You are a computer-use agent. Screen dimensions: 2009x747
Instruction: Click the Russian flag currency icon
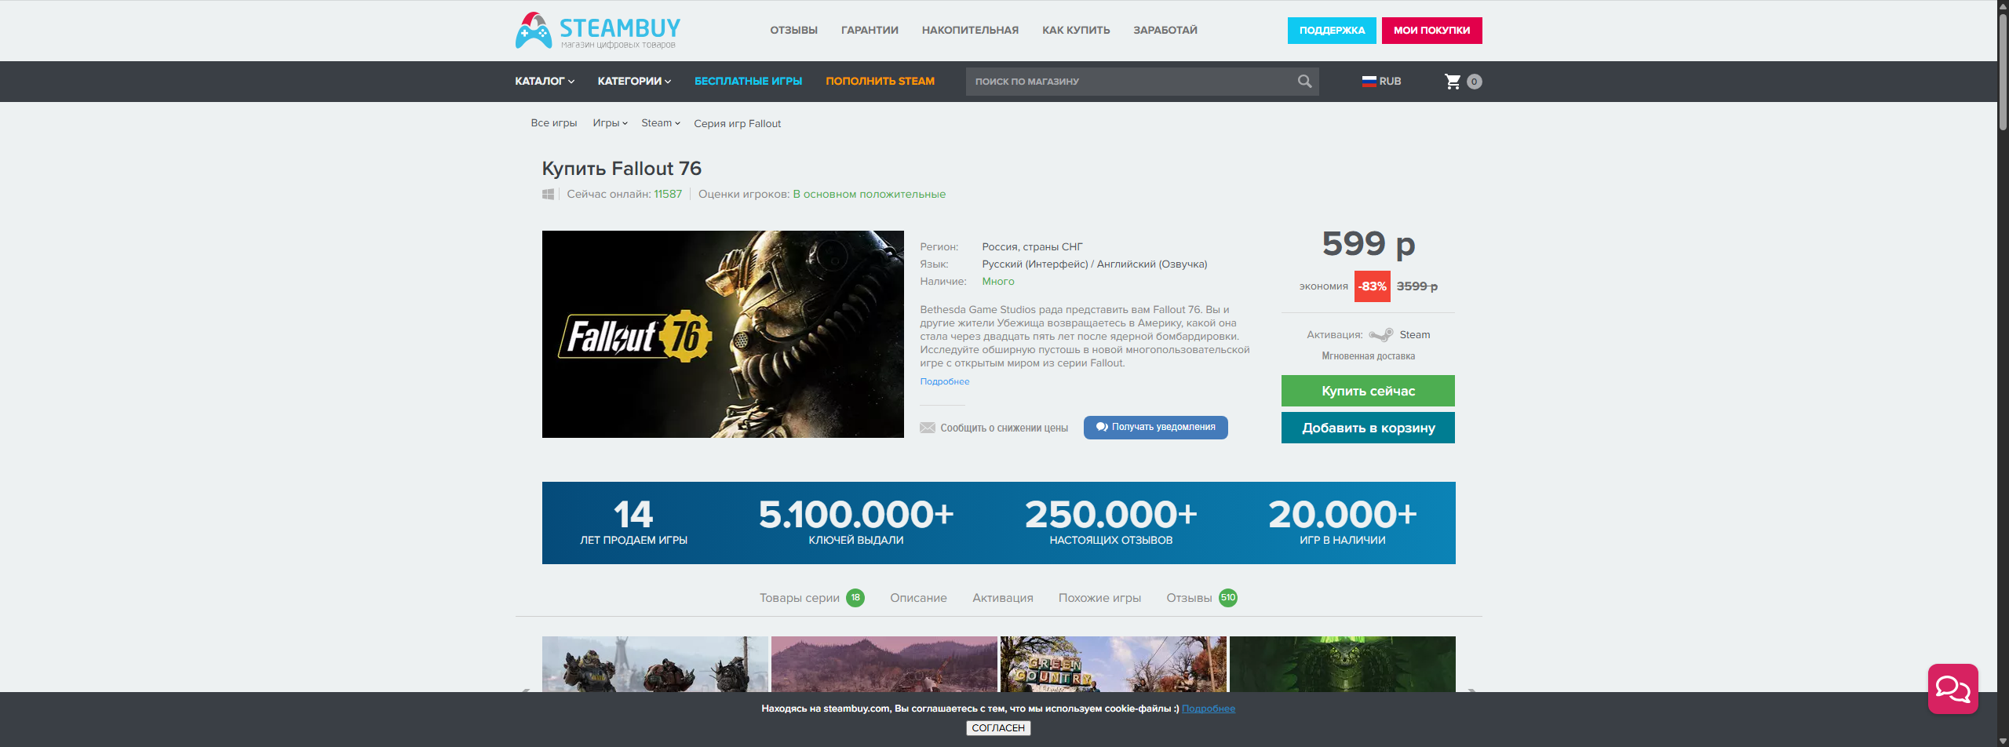coord(1369,82)
